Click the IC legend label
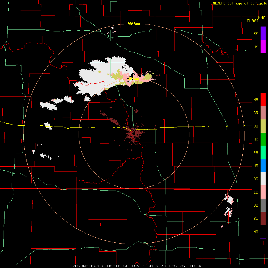The width and height of the screenshot is (268, 268). pos(255,192)
